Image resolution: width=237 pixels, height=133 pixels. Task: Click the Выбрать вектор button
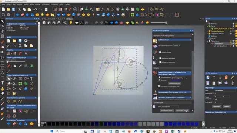click(x=174, y=83)
